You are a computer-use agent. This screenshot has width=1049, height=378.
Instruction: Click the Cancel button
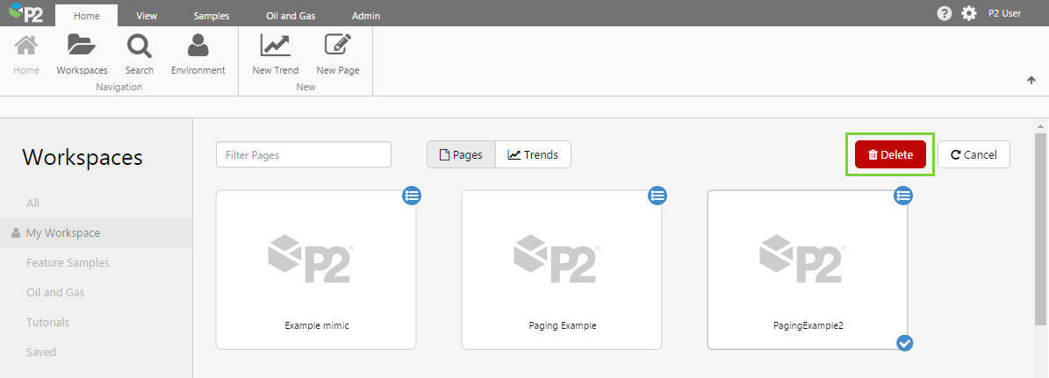pos(974,154)
